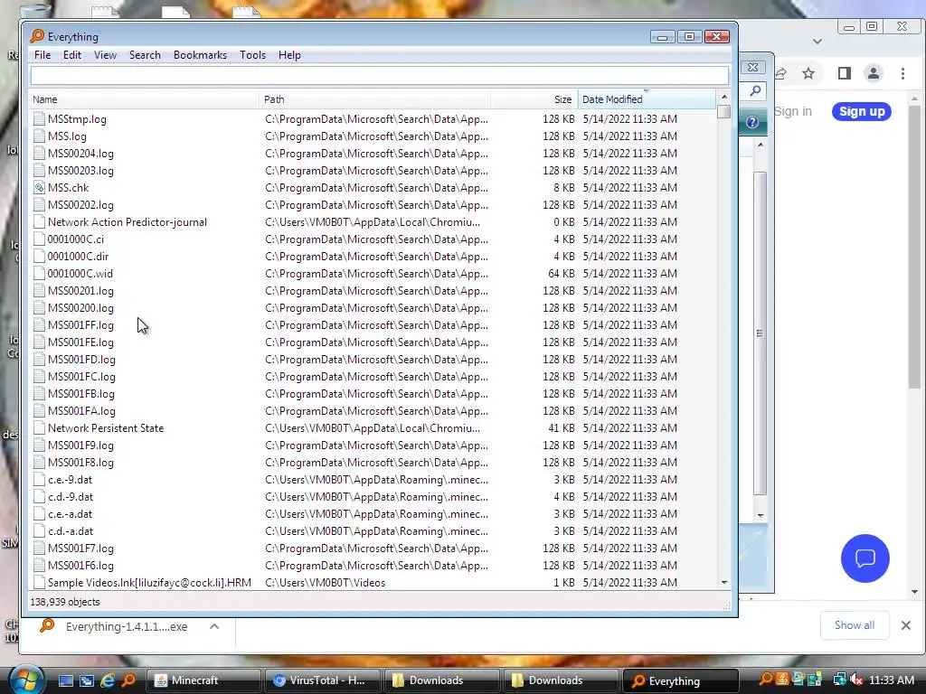Click the path C:\Users\VM0B0T\Videos cell
Screen dimensions: 926x694
click(x=325, y=583)
